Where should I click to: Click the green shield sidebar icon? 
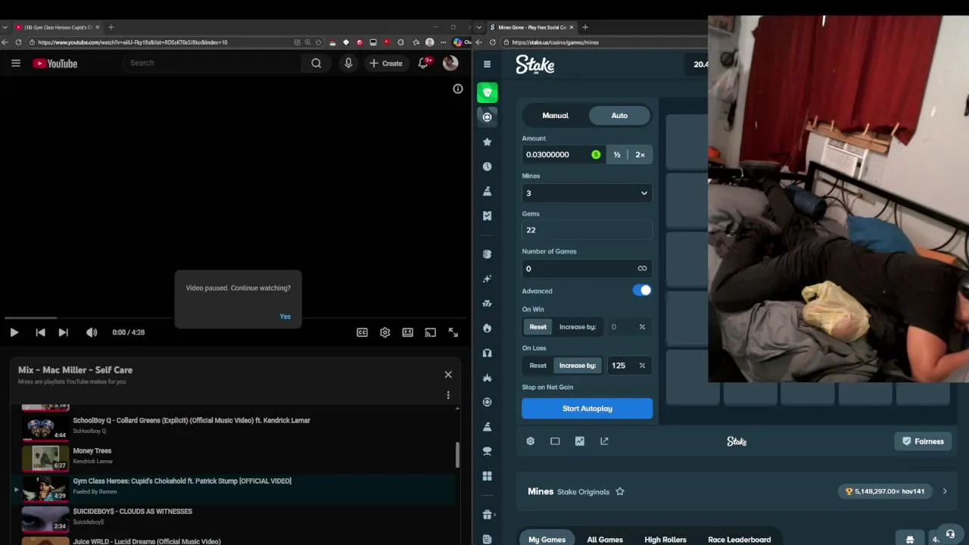click(488, 92)
